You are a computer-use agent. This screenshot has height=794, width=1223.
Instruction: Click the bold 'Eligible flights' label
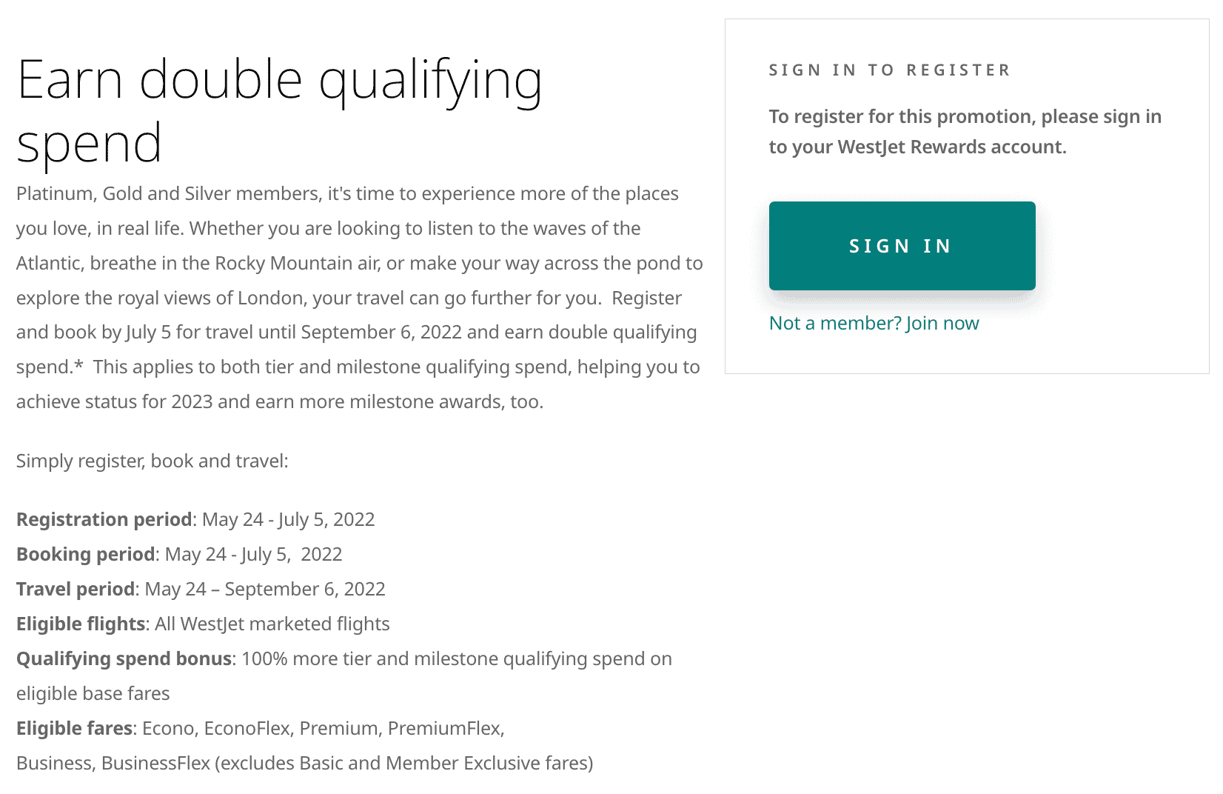[80, 624]
